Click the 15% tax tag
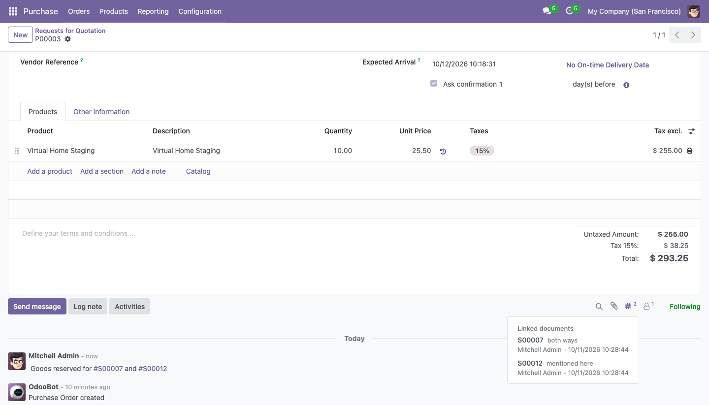The image size is (709, 405). [482, 151]
